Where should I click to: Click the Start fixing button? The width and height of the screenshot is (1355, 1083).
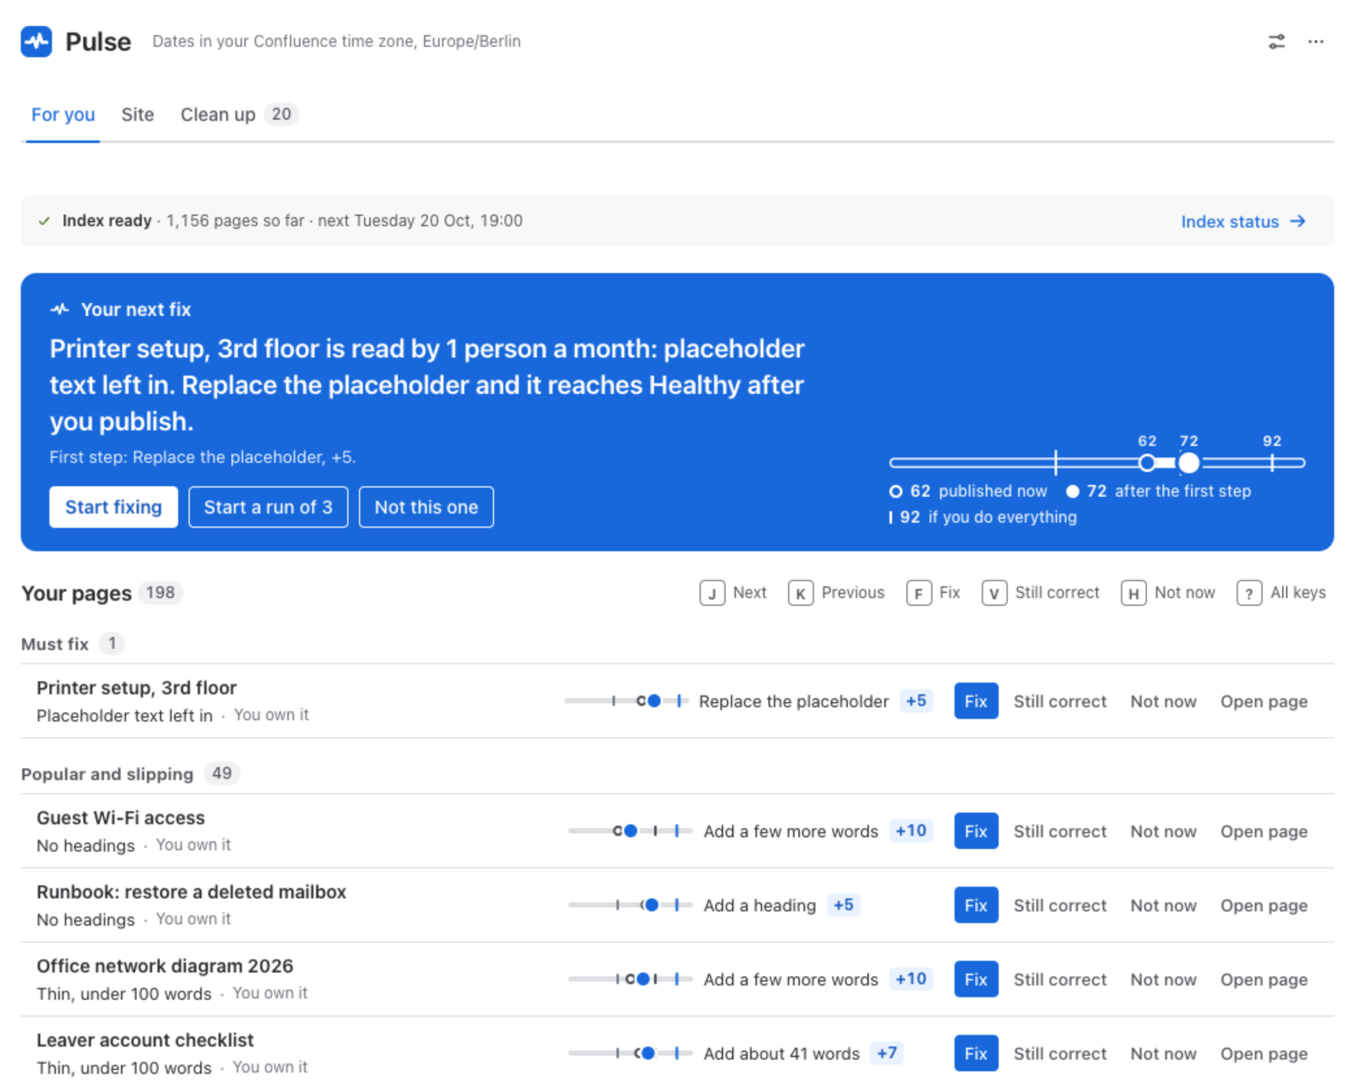pyautogui.click(x=114, y=507)
